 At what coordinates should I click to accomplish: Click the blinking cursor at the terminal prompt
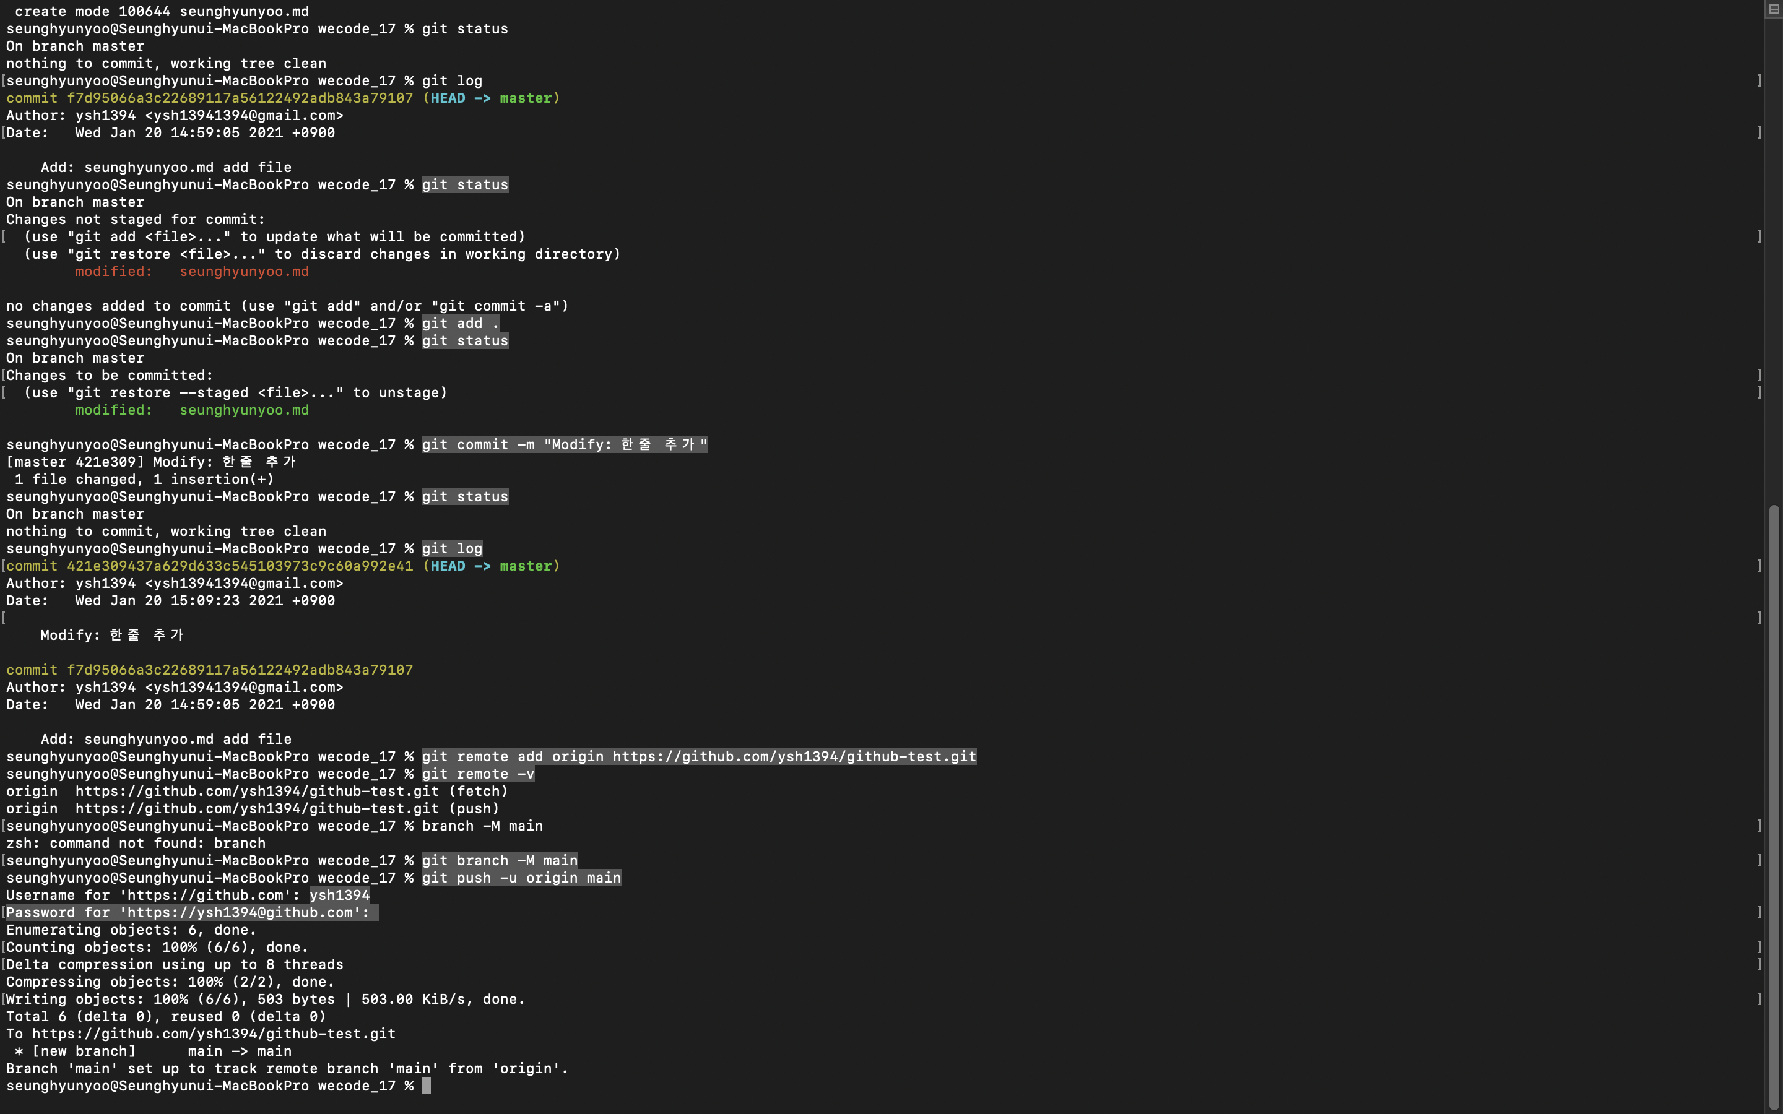(427, 1086)
